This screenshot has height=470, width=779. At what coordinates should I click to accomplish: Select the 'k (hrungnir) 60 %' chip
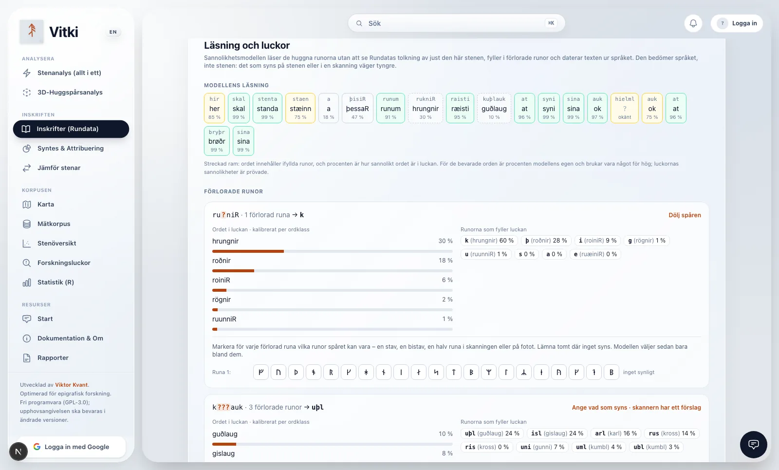[x=489, y=241]
